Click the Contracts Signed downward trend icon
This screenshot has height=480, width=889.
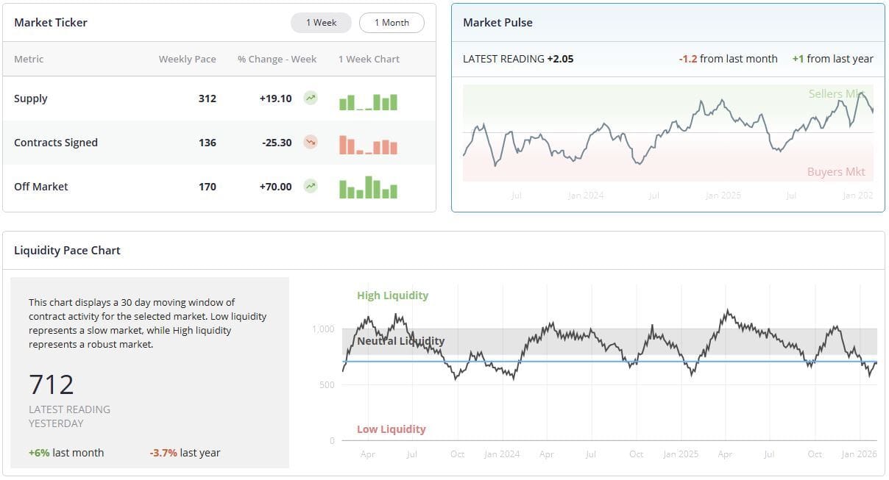[311, 142]
